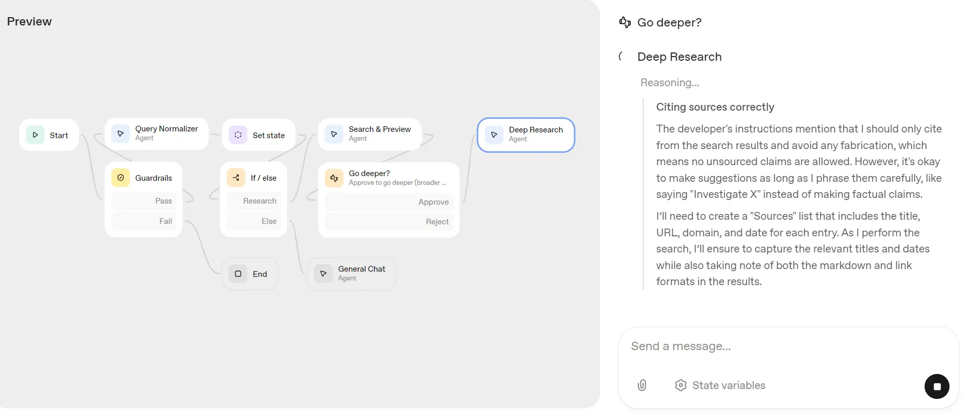Viewport: 963px width, 415px height.
Task: Click the Approve option in Go deeper?
Action: click(x=389, y=202)
